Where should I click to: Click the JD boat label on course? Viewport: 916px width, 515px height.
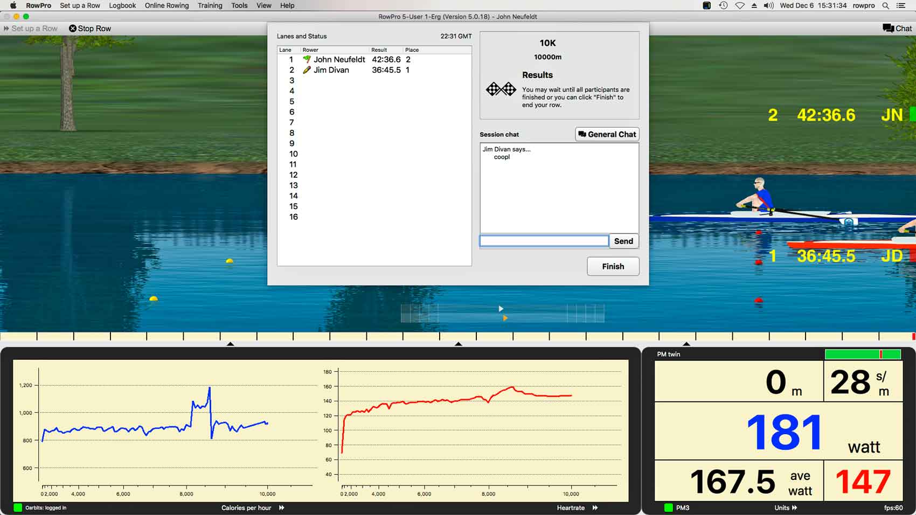coord(892,255)
